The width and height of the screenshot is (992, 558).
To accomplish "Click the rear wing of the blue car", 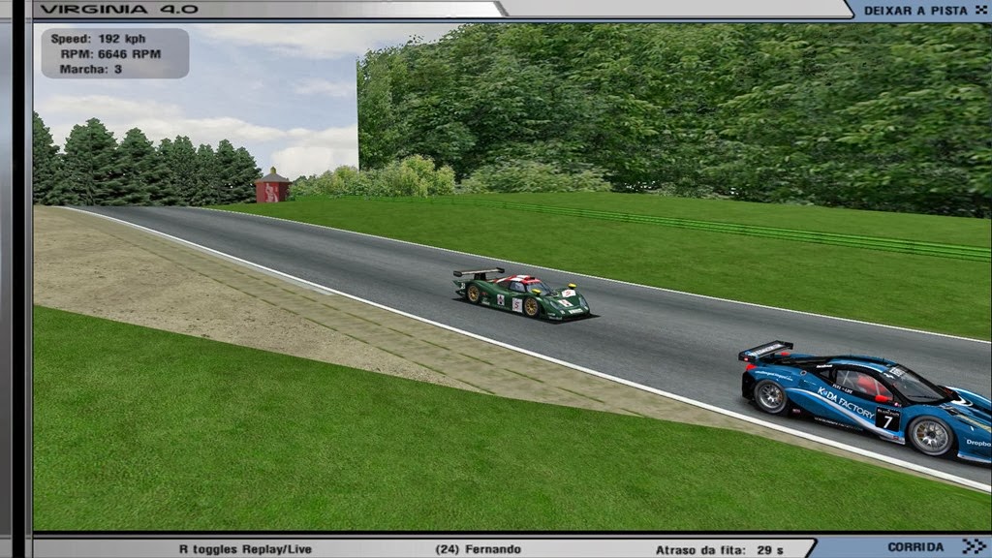I will pyautogui.click(x=765, y=351).
